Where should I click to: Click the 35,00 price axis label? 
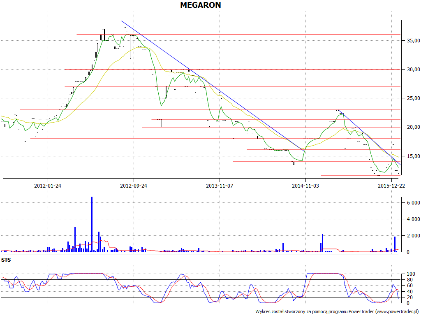point(414,41)
